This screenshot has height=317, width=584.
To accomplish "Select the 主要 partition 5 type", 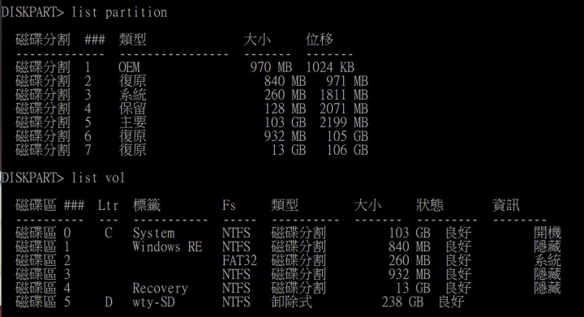I will (x=132, y=122).
